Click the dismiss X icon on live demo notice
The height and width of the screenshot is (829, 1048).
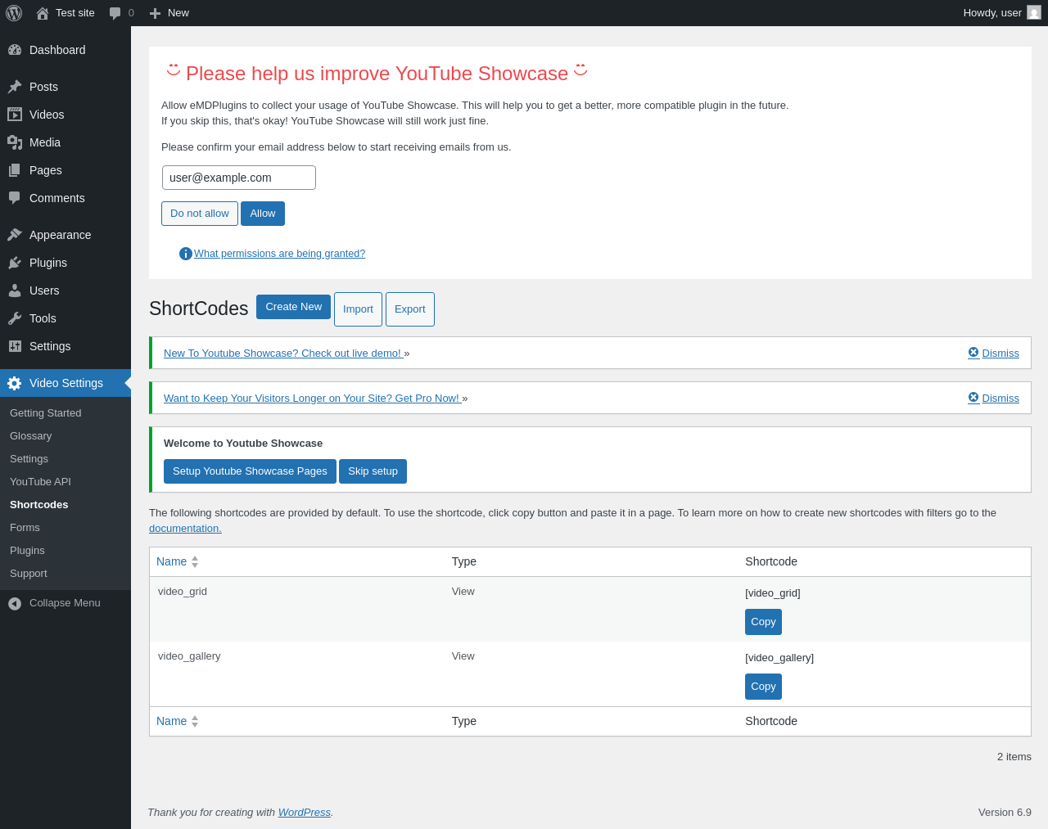973,353
